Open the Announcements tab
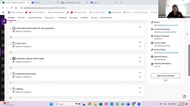Image resolution: width=190 pixels, height=107 pixels. 35,17
